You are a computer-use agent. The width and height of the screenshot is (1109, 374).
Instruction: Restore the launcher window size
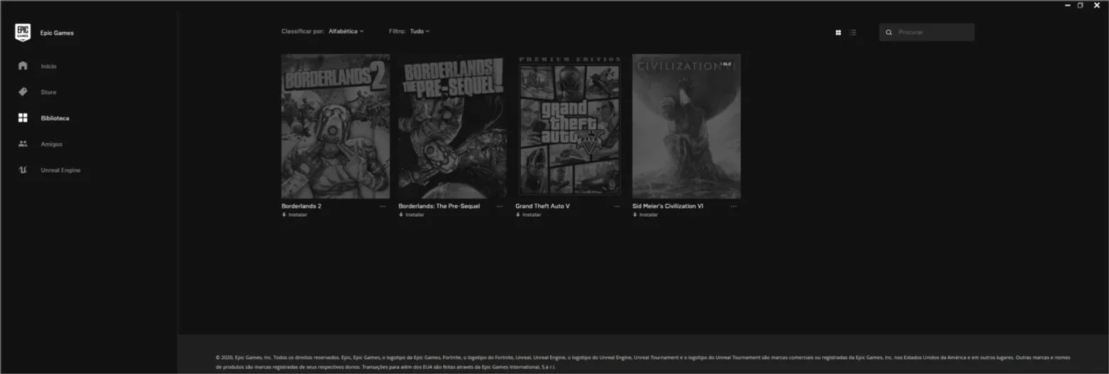pyautogui.click(x=1081, y=5)
